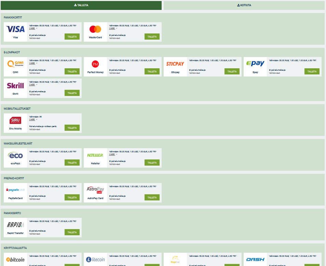Pick the Epay logo
Screen dimensions: 326x266
[x=255, y=64]
